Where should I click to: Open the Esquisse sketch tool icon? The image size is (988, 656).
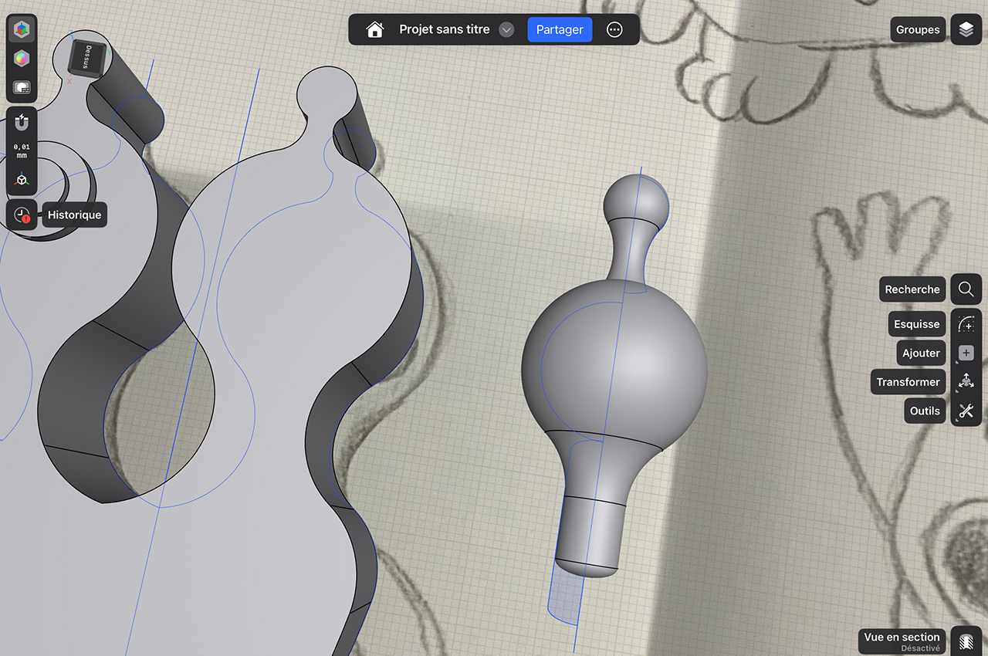coord(966,324)
